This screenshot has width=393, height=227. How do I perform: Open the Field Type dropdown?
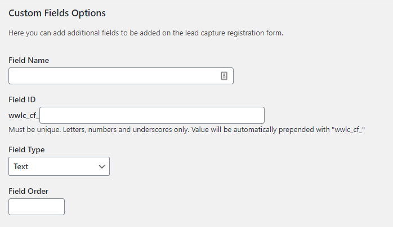[x=59, y=166]
